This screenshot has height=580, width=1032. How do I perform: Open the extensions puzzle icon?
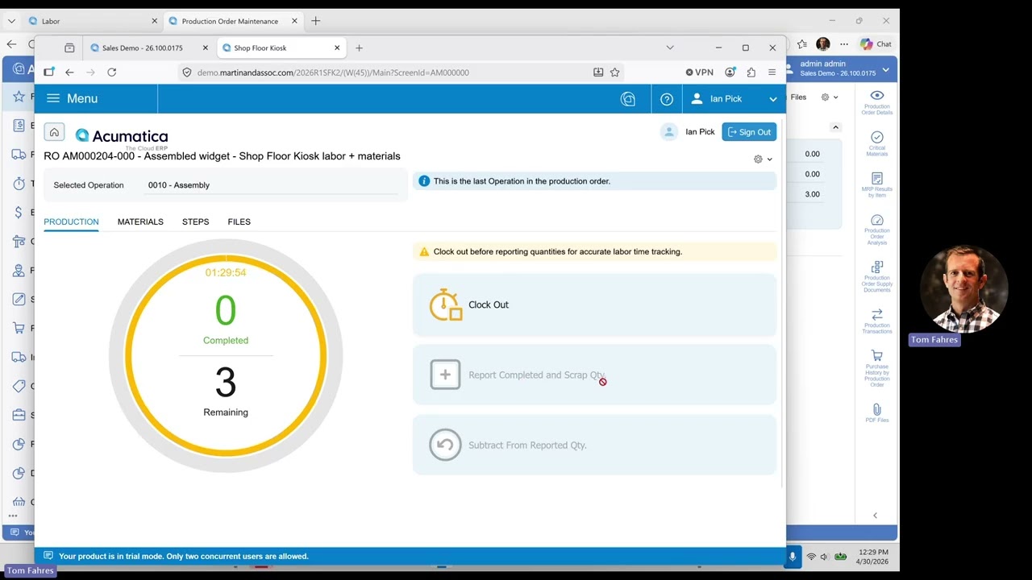[751, 72]
